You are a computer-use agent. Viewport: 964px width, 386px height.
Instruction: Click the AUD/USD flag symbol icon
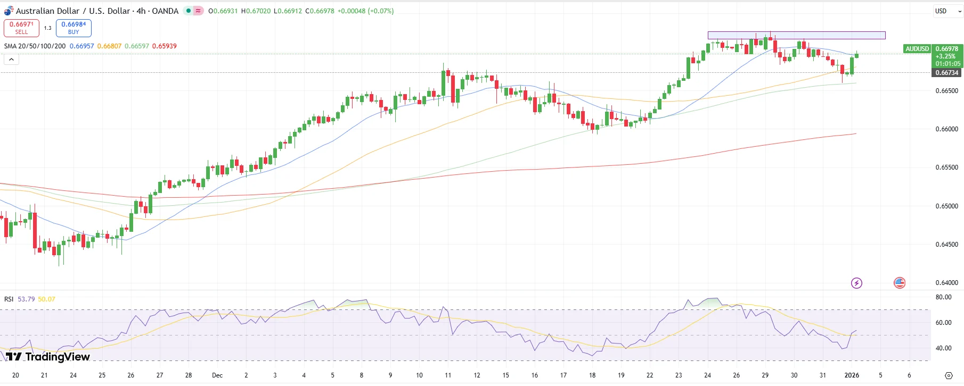9,11
